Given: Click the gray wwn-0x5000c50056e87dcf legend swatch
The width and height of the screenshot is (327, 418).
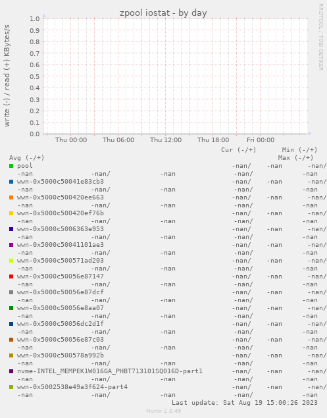Looking at the screenshot, I should click(x=11, y=292).
